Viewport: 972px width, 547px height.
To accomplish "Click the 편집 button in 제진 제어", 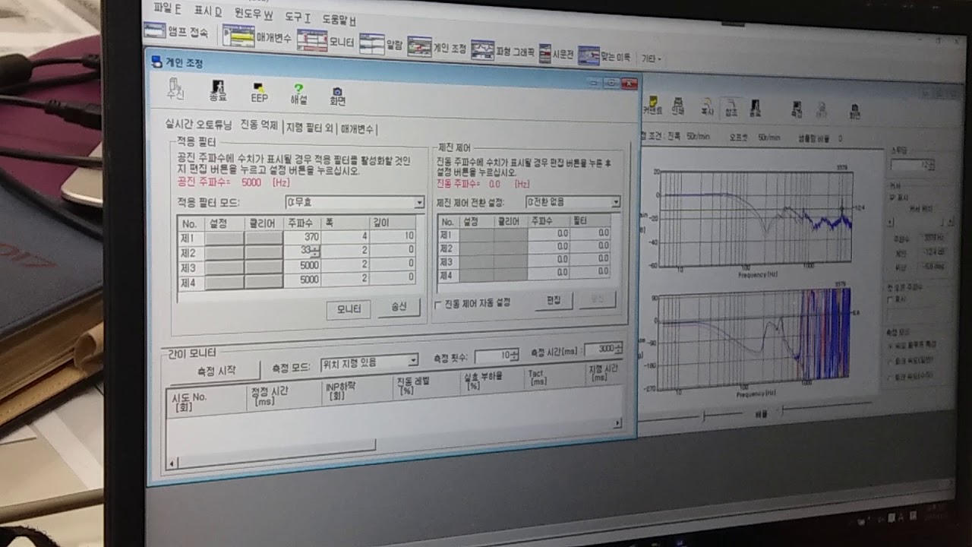I will tap(554, 300).
